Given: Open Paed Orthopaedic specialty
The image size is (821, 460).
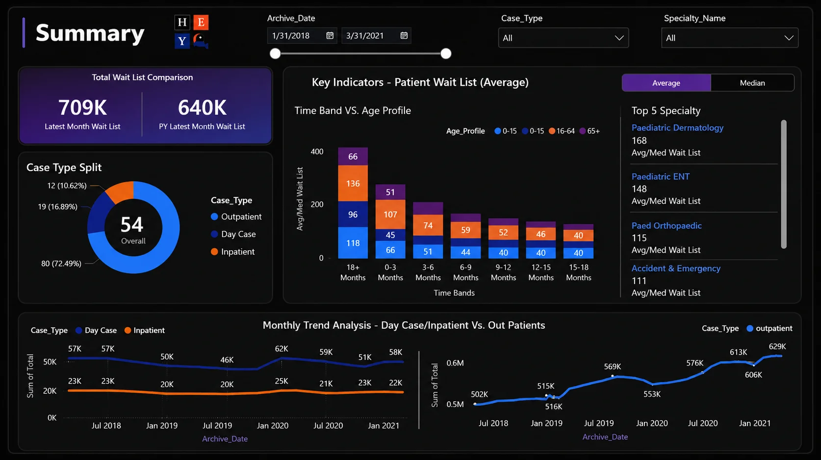Looking at the screenshot, I should coord(667,226).
